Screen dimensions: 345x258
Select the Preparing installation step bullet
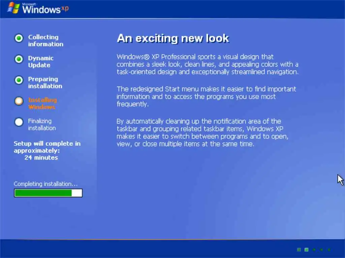coord(19,80)
